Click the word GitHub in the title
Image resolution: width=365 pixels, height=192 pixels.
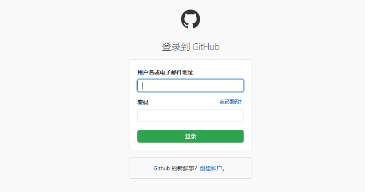(x=206, y=47)
